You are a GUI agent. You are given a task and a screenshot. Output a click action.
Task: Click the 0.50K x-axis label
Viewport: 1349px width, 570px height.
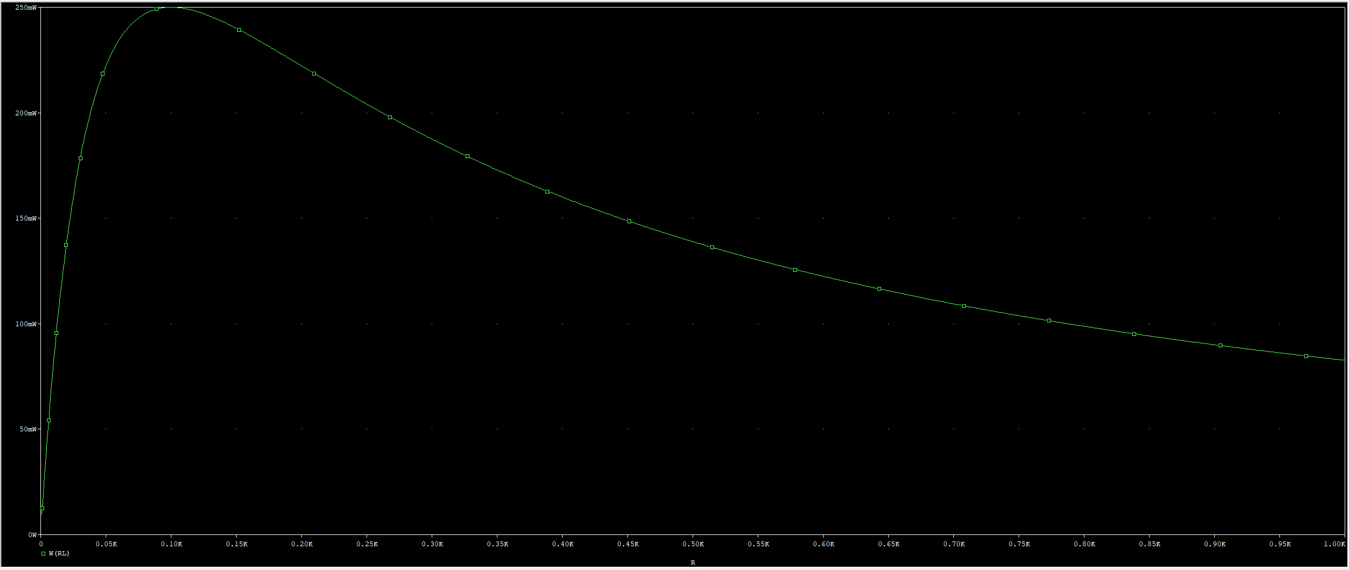[693, 544]
